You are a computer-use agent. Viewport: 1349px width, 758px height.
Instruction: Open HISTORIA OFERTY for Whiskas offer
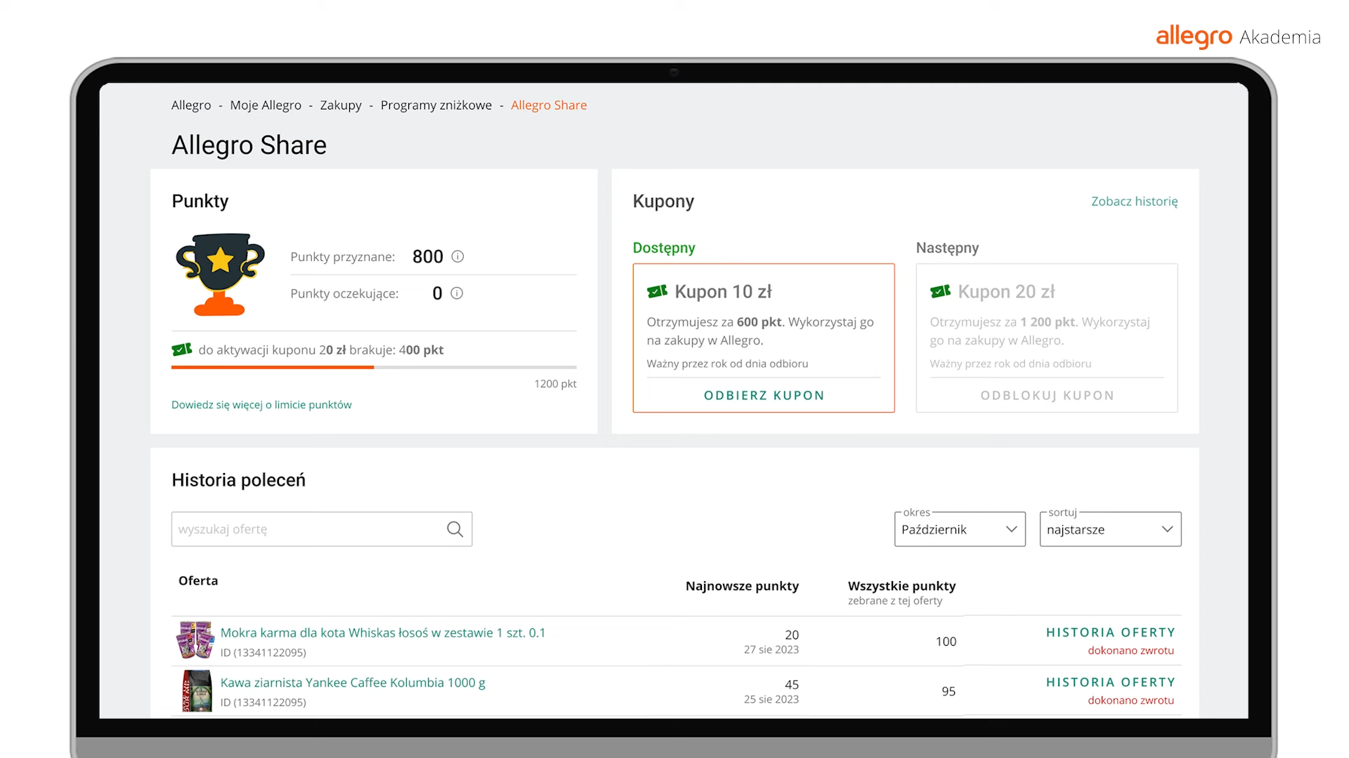(1110, 632)
